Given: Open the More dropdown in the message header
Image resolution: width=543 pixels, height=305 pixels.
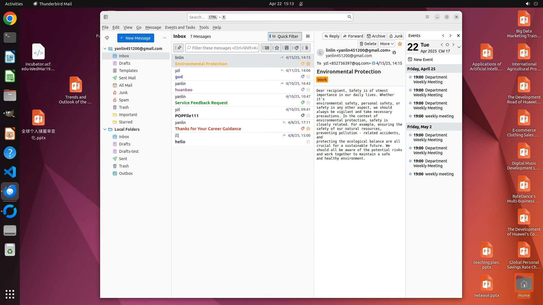Looking at the screenshot, I should (x=387, y=44).
